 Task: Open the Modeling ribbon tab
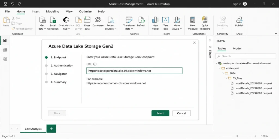tap(53, 11)
